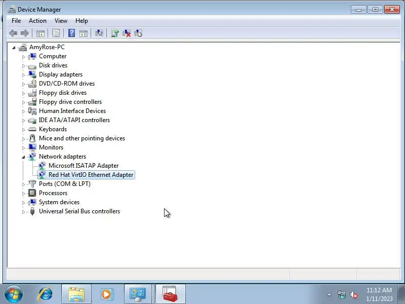Image resolution: width=405 pixels, height=304 pixels.
Task: Open the Windows Start menu
Action: tap(14, 294)
